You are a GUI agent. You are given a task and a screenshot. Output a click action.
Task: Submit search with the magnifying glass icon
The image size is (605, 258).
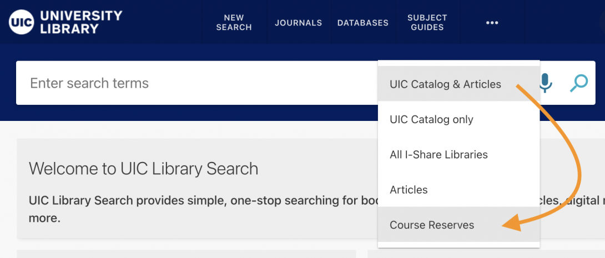(579, 83)
